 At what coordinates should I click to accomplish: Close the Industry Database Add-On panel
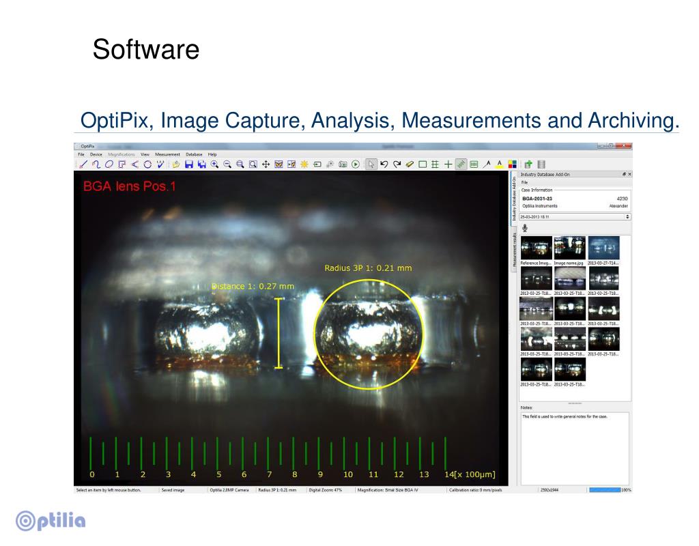click(629, 174)
